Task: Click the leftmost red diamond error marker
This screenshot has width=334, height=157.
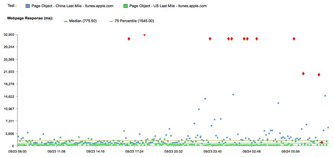Action: pyautogui.click(x=129, y=39)
